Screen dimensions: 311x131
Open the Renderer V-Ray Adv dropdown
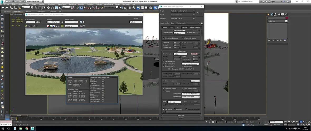pyautogui.click(x=183, y=19)
